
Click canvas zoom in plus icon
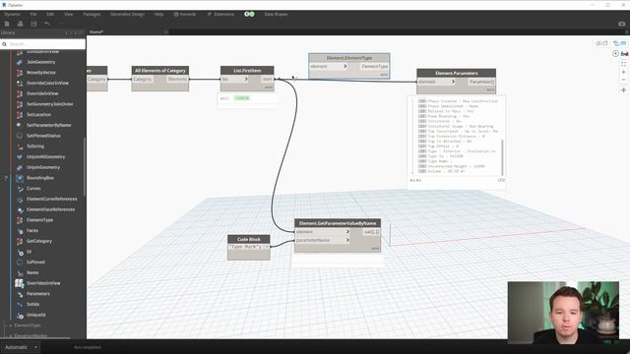click(623, 72)
